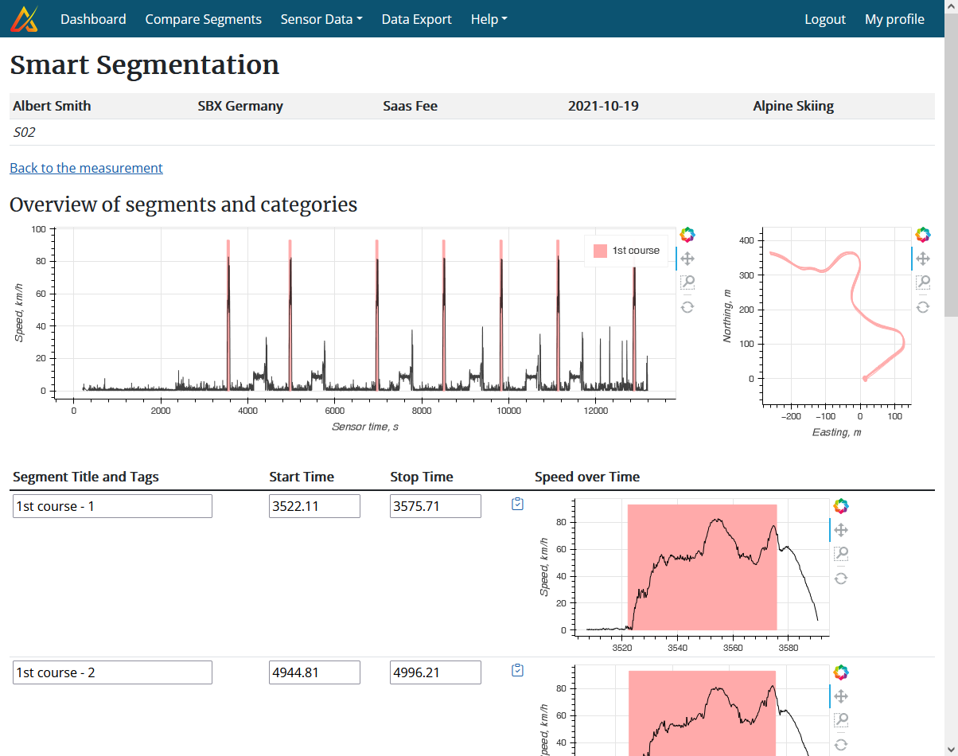
Task: Select zoom tool on the '1st course - 1' chart
Action: coord(841,553)
